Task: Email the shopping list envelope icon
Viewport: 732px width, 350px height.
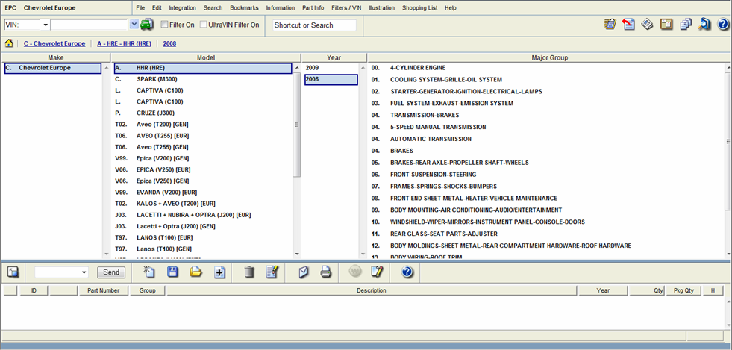Action: pyautogui.click(x=302, y=272)
